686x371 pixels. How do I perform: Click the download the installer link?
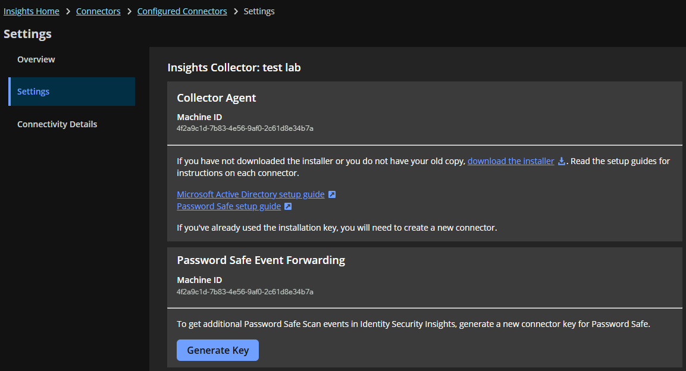(510, 161)
